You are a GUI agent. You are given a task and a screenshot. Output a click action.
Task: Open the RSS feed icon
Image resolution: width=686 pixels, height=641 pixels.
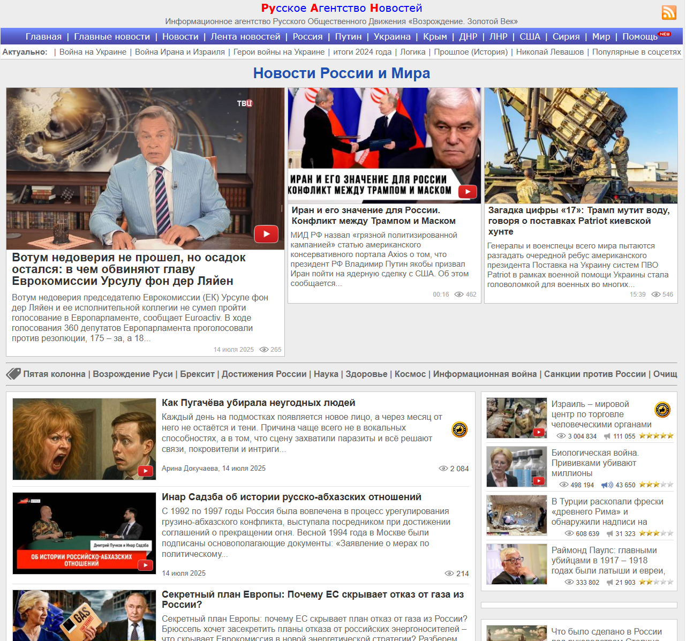pos(669,12)
